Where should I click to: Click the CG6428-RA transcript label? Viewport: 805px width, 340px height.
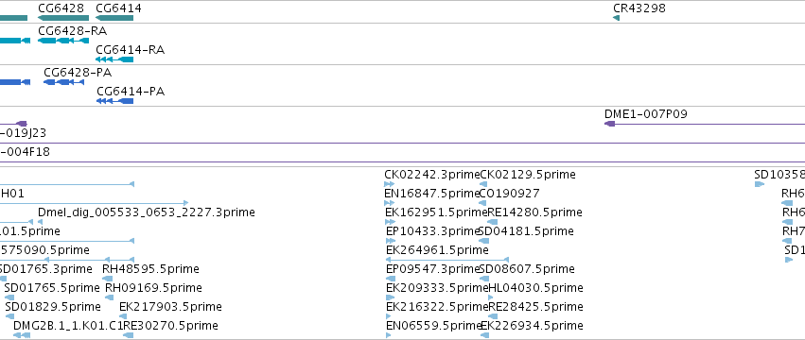[x=73, y=31]
